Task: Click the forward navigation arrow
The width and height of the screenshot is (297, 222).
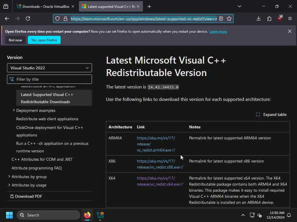Action: [17, 18]
